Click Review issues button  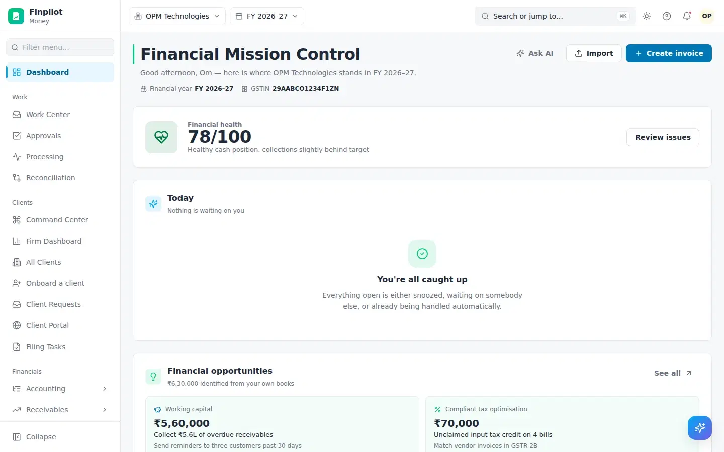[663, 137]
